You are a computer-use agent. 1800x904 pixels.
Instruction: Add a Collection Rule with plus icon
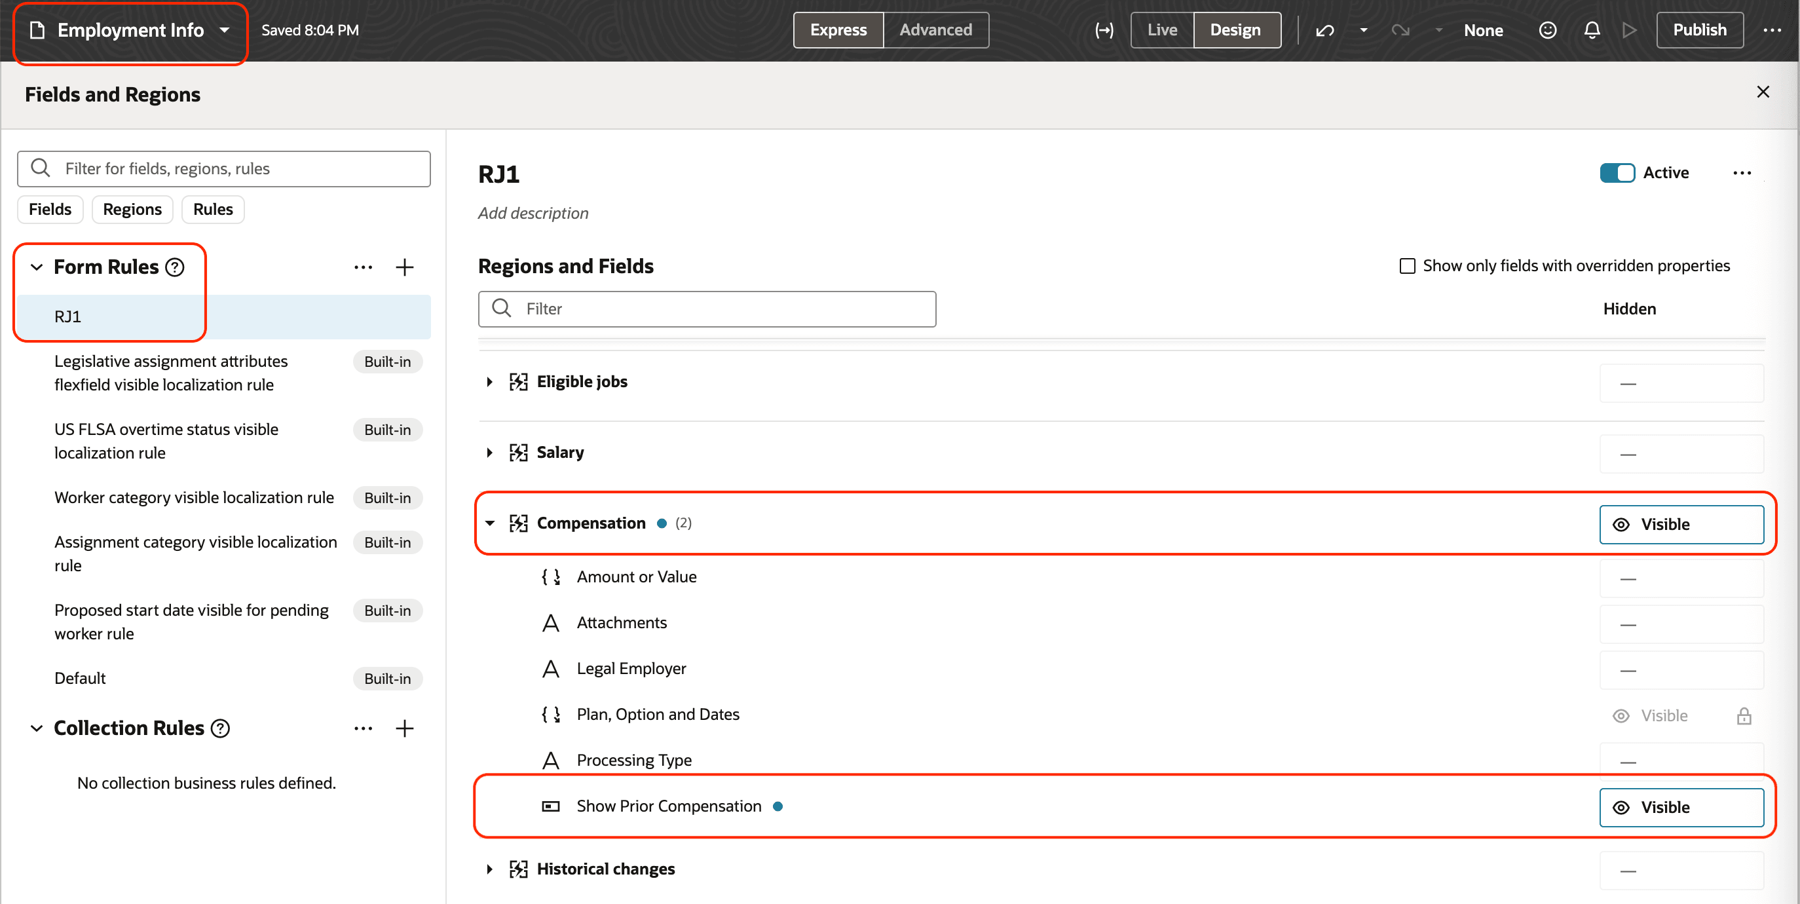coord(405,728)
